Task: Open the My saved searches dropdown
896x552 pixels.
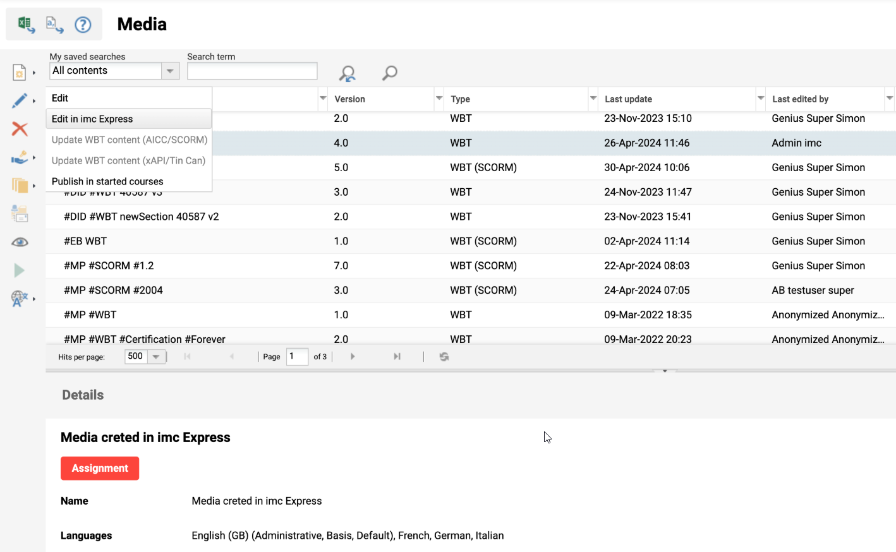Action: (x=169, y=71)
